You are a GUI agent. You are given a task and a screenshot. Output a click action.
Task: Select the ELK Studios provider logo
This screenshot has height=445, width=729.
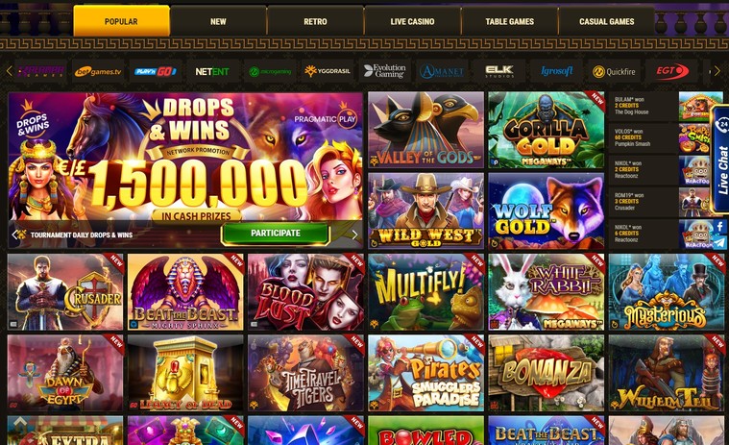tap(499, 72)
